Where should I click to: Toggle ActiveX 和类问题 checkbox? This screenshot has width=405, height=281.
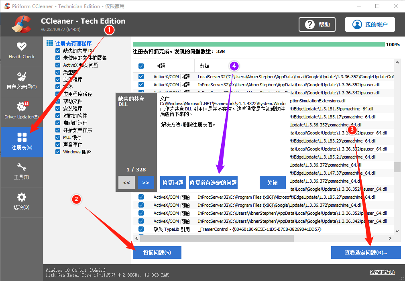58,65
